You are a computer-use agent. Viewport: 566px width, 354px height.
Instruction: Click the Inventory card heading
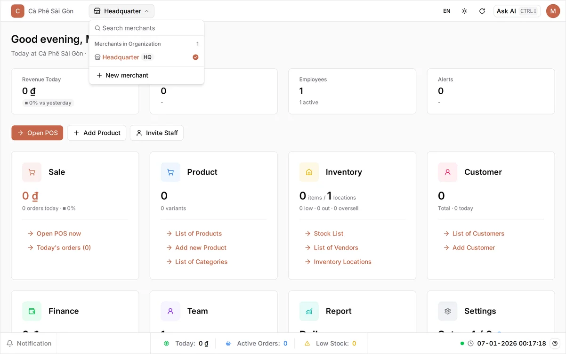[344, 172]
